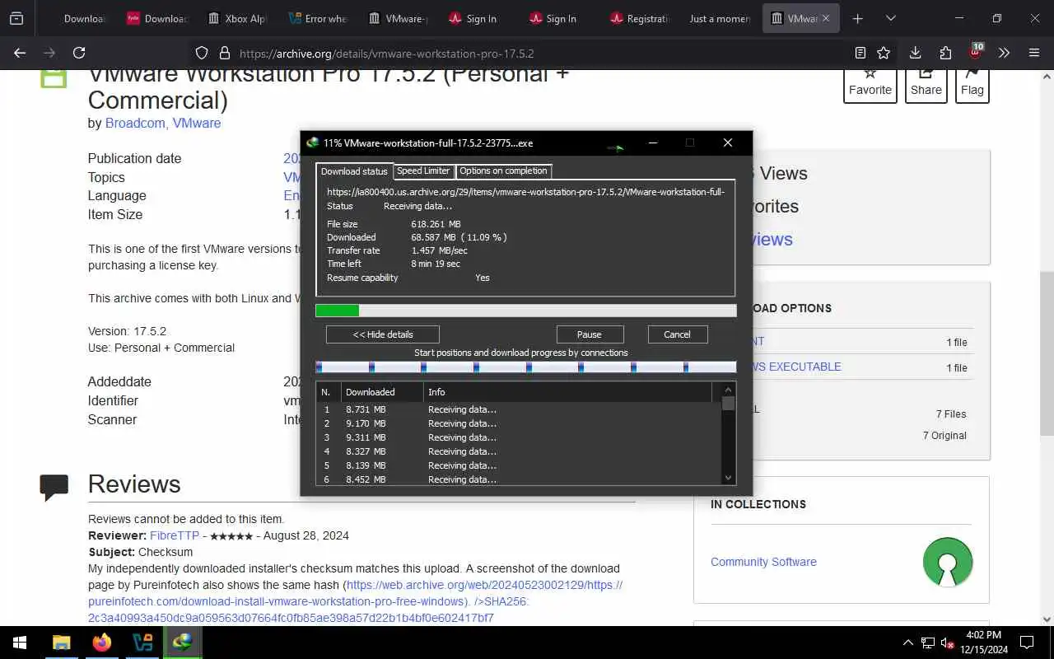Open VMware creator link
The height and width of the screenshot is (659, 1054).
click(196, 123)
